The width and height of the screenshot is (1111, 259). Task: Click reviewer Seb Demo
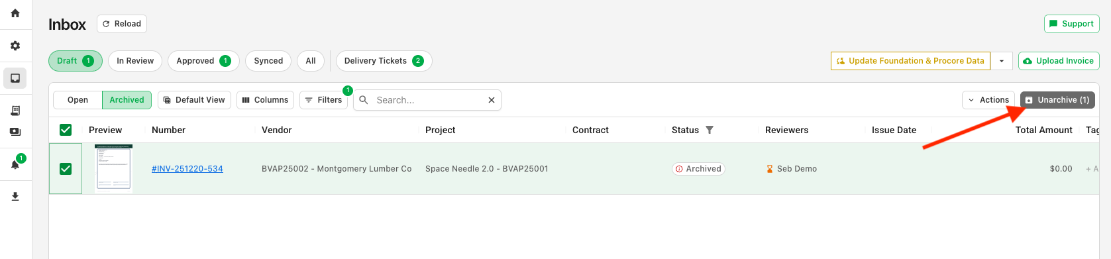792,169
